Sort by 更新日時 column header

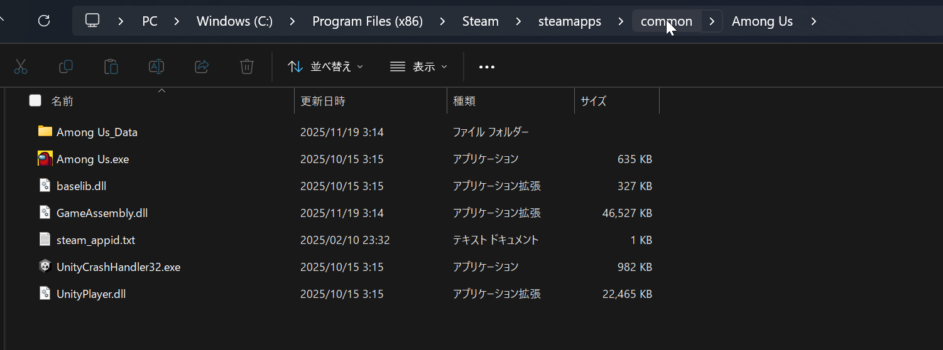(x=322, y=100)
